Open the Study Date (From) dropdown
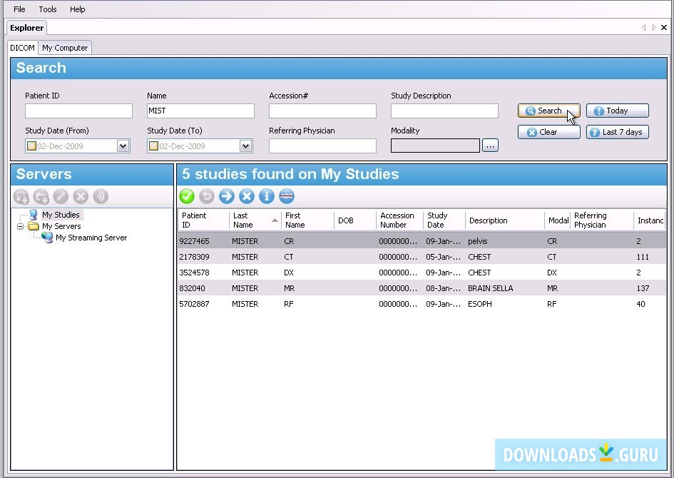The width and height of the screenshot is (674, 478). click(123, 146)
